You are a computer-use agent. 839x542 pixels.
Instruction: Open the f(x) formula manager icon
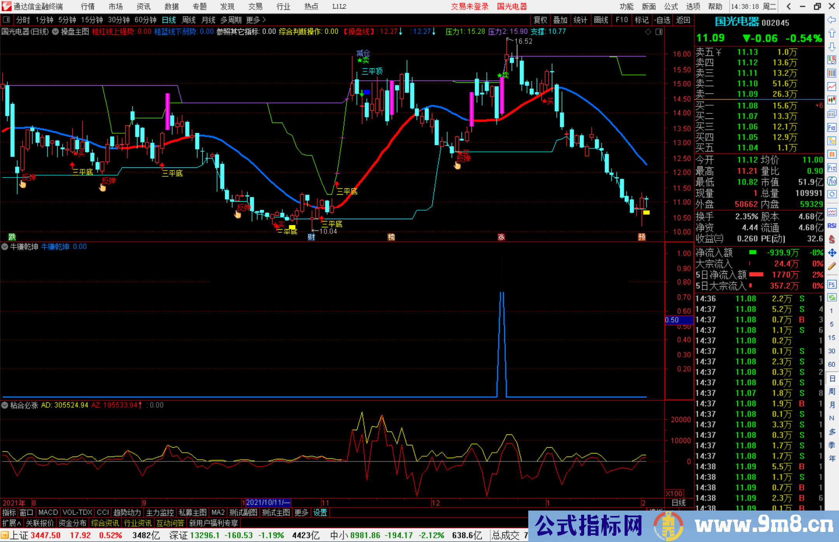(832, 181)
